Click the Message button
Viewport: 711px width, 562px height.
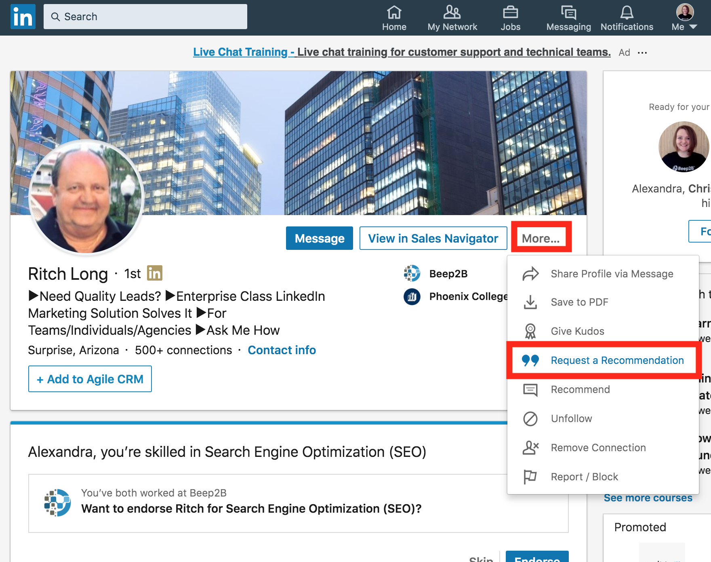(x=320, y=238)
